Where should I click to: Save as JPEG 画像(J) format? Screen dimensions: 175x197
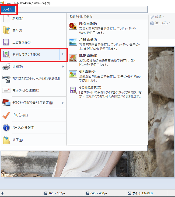click(x=107, y=44)
